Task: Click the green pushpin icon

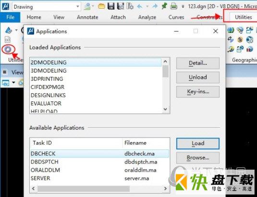Action: [164, 6]
